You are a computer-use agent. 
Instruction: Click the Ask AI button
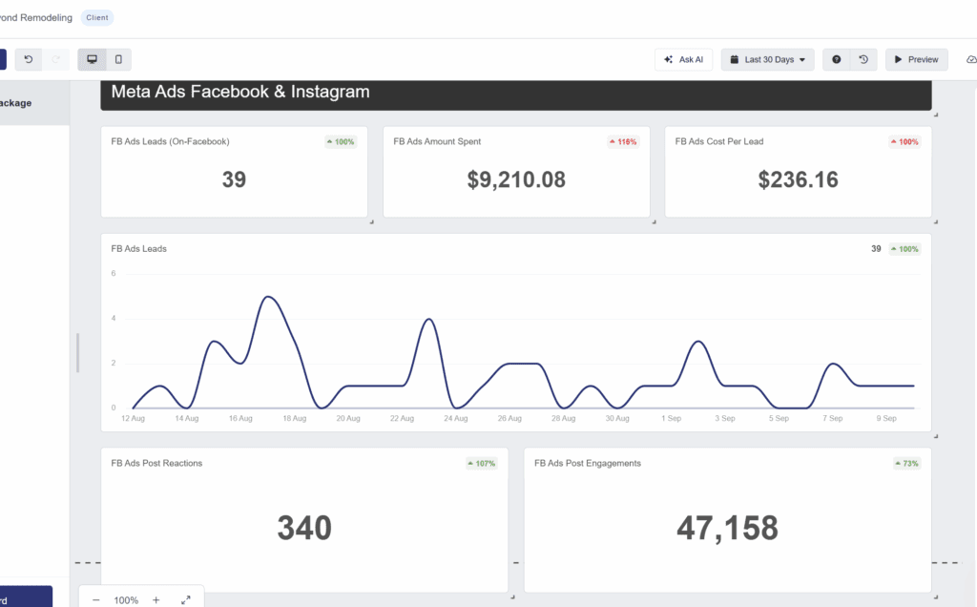683,59
